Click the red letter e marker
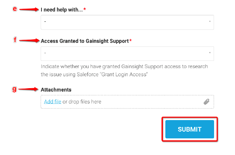The image size is (235, 155). click(15, 9)
